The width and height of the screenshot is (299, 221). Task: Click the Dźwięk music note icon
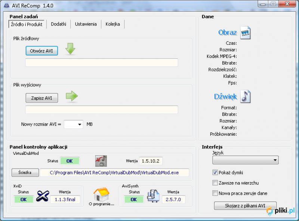(246, 96)
